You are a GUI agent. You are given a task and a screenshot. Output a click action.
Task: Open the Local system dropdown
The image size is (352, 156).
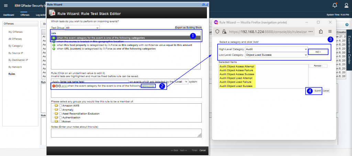point(181,81)
